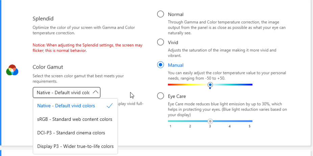313x156 pixels.
Task: Click the color temperature slider handle
Action: click(x=210, y=84)
